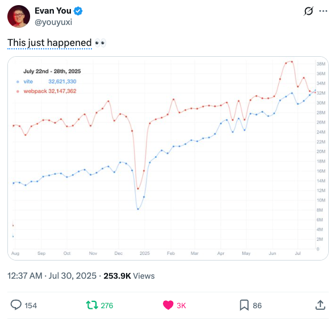Image resolution: width=335 pixels, height=319 pixels.
Task: Click the Evan You display name
Action: pos(53,11)
